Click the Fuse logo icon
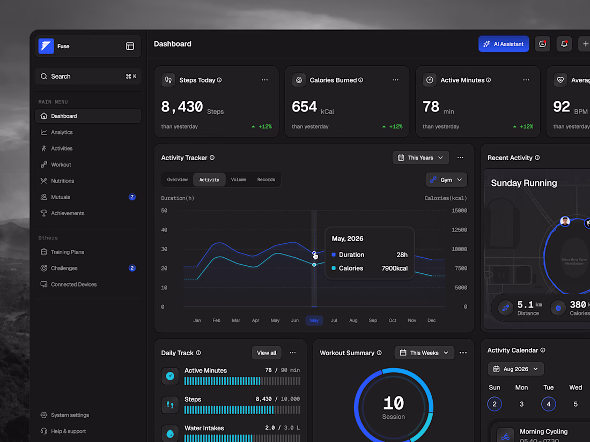Viewport: 590px width, 442px height. 46,46
